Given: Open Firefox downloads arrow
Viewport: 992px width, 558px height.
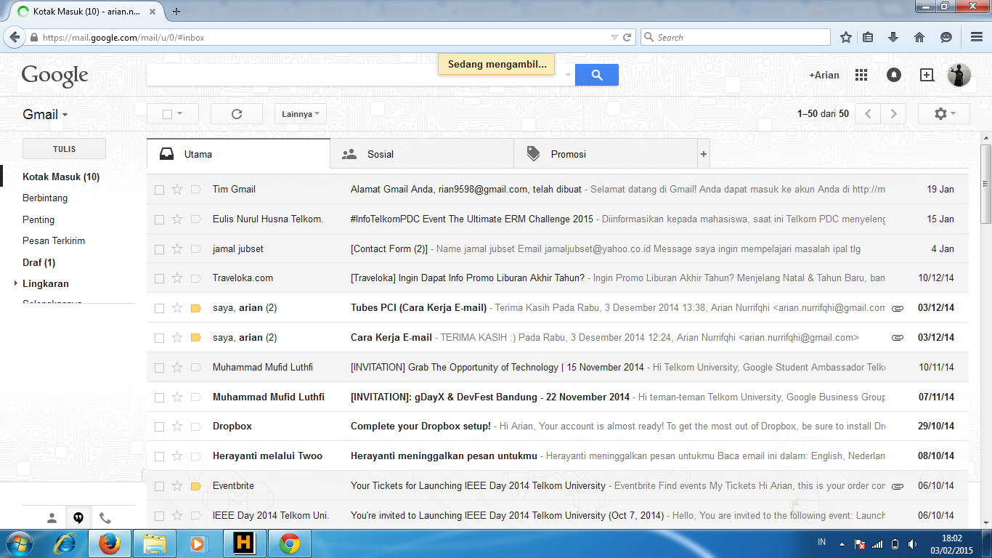Looking at the screenshot, I should coord(894,37).
